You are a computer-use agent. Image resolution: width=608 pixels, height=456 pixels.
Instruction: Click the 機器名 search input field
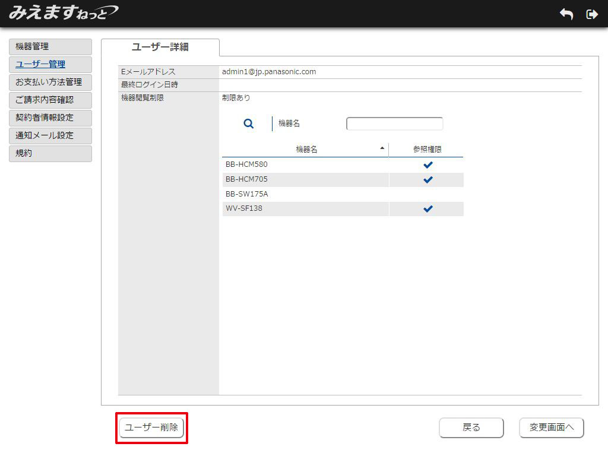[394, 123]
